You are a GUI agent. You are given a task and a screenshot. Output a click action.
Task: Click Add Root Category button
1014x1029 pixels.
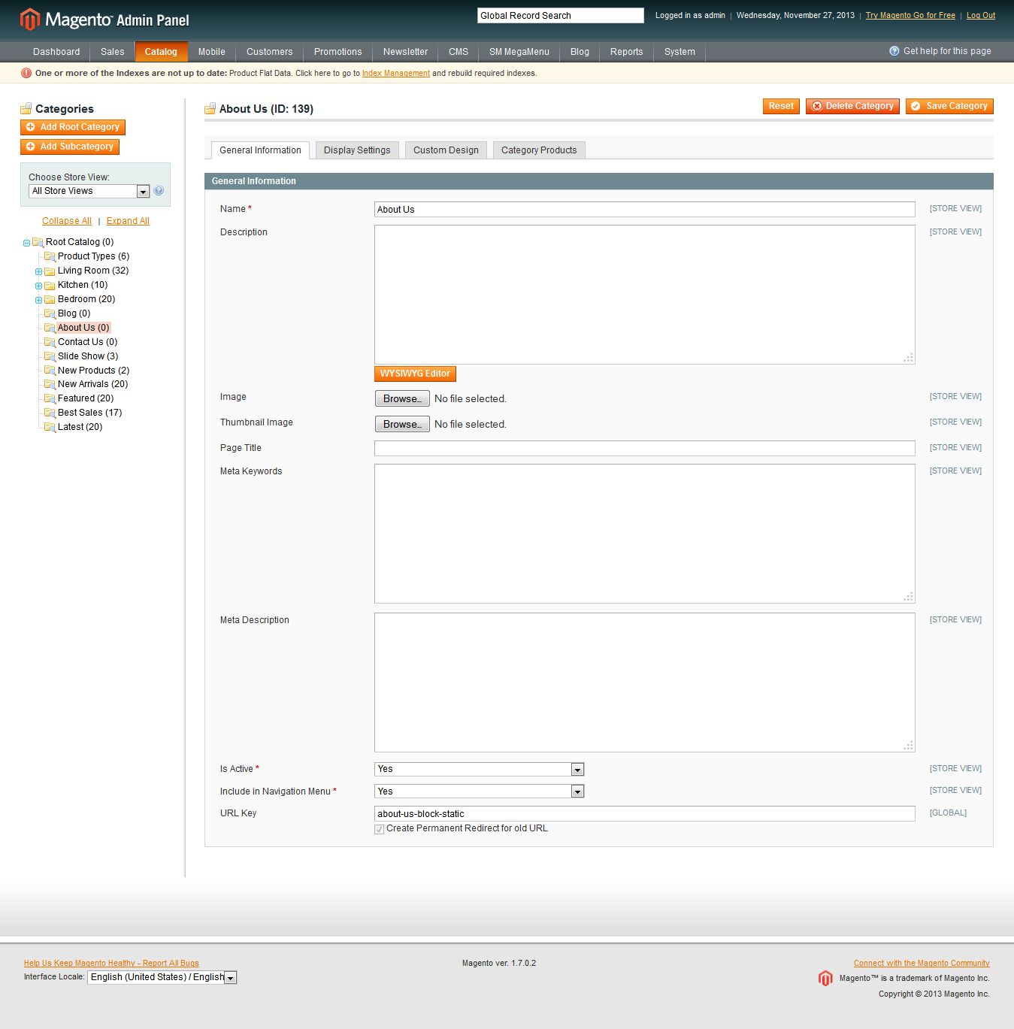pyautogui.click(x=73, y=127)
